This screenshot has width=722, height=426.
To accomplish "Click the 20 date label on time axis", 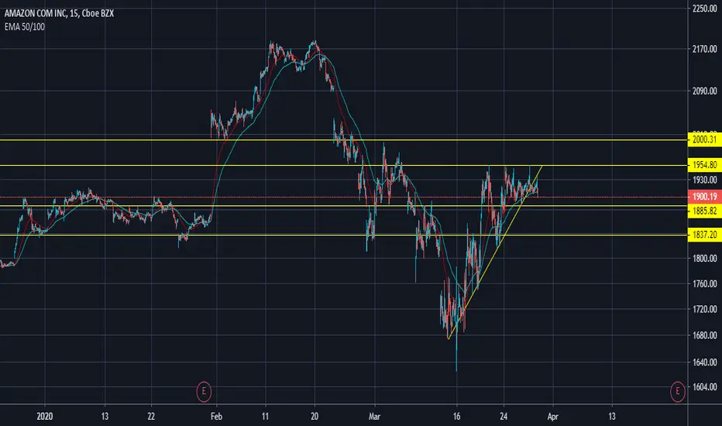I will (315, 417).
